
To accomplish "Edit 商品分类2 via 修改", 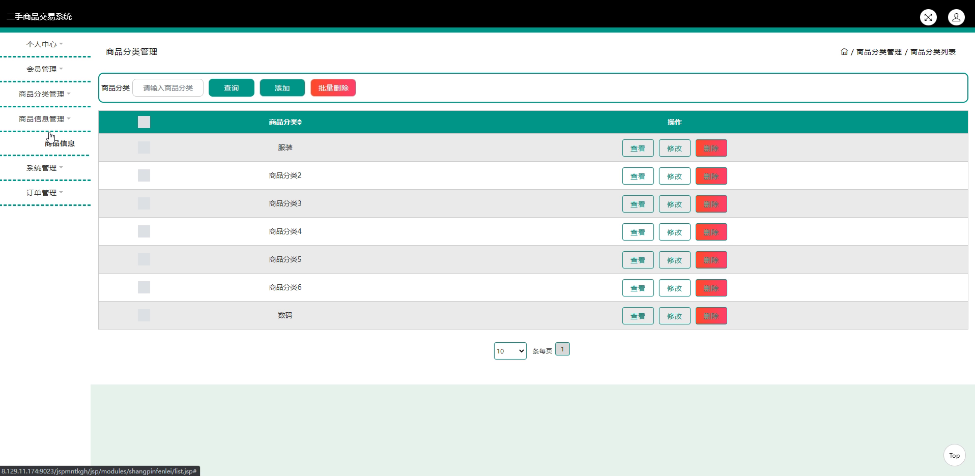I will (675, 176).
